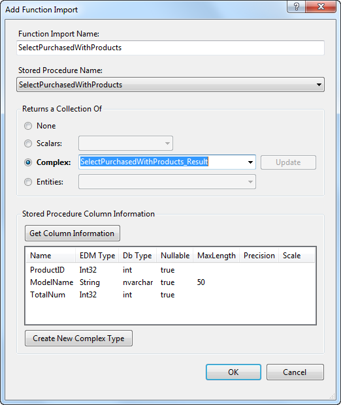The height and width of the screenshot is (405, 341).
Task: Click Create New Complex Type button
Action: point(78,338)
